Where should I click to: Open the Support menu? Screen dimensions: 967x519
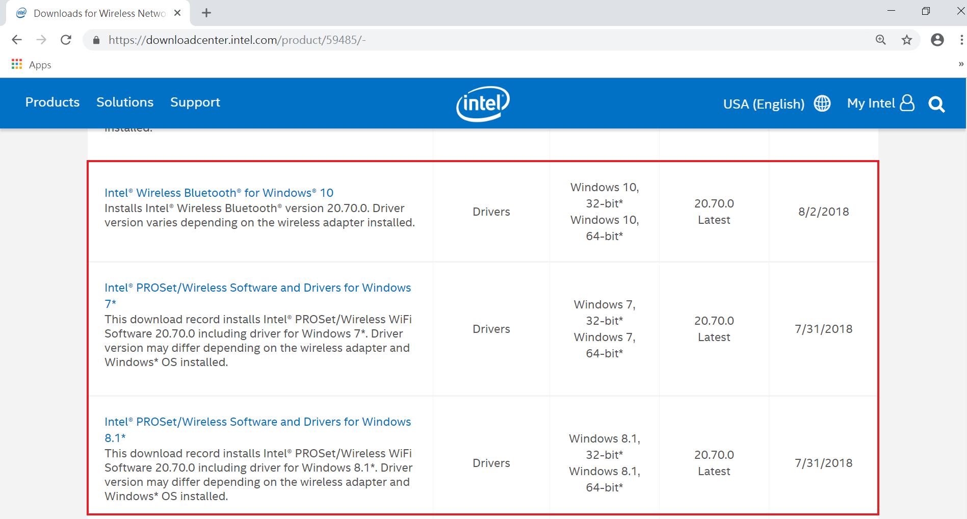point(195,102)
